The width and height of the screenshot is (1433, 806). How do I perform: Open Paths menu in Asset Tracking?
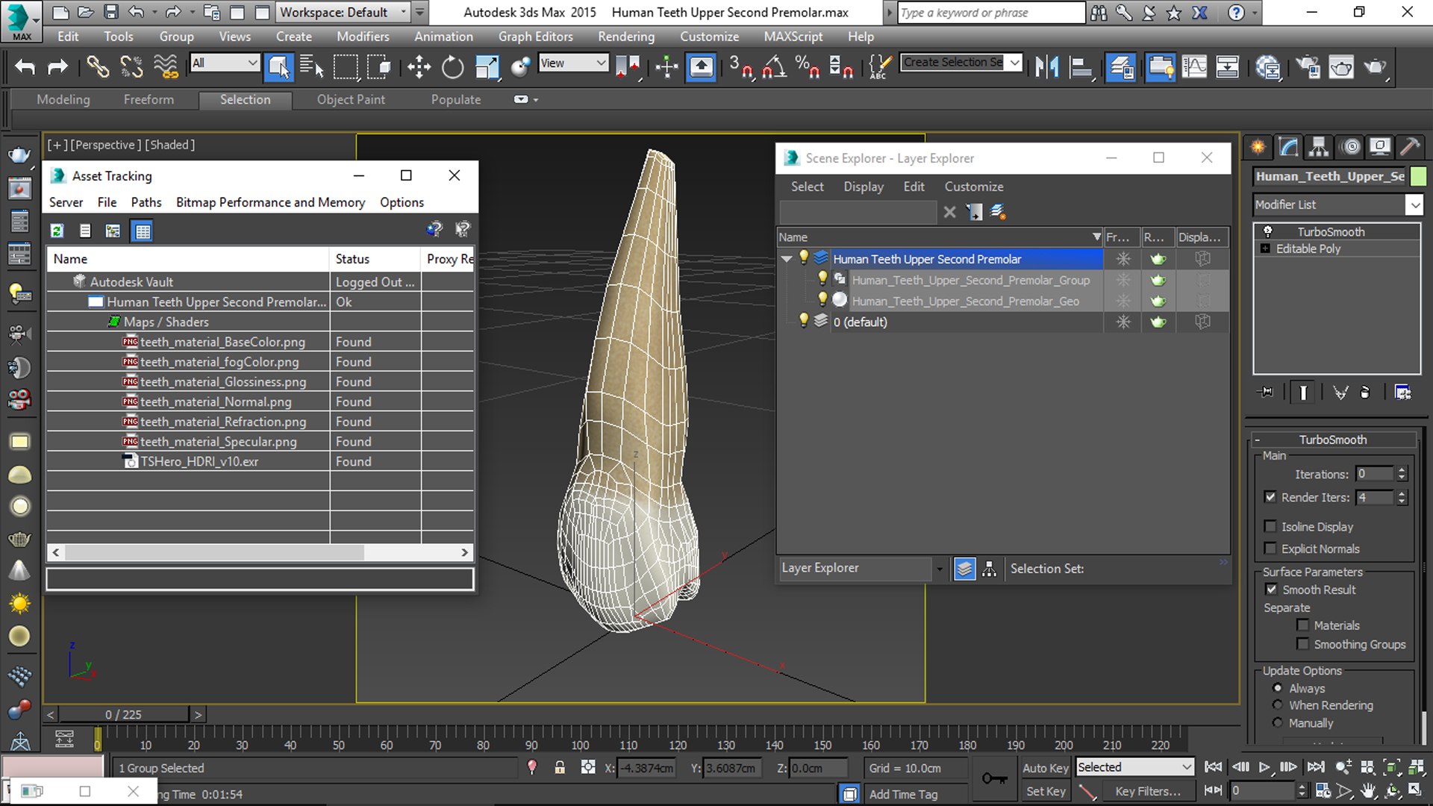pos(146,202)
